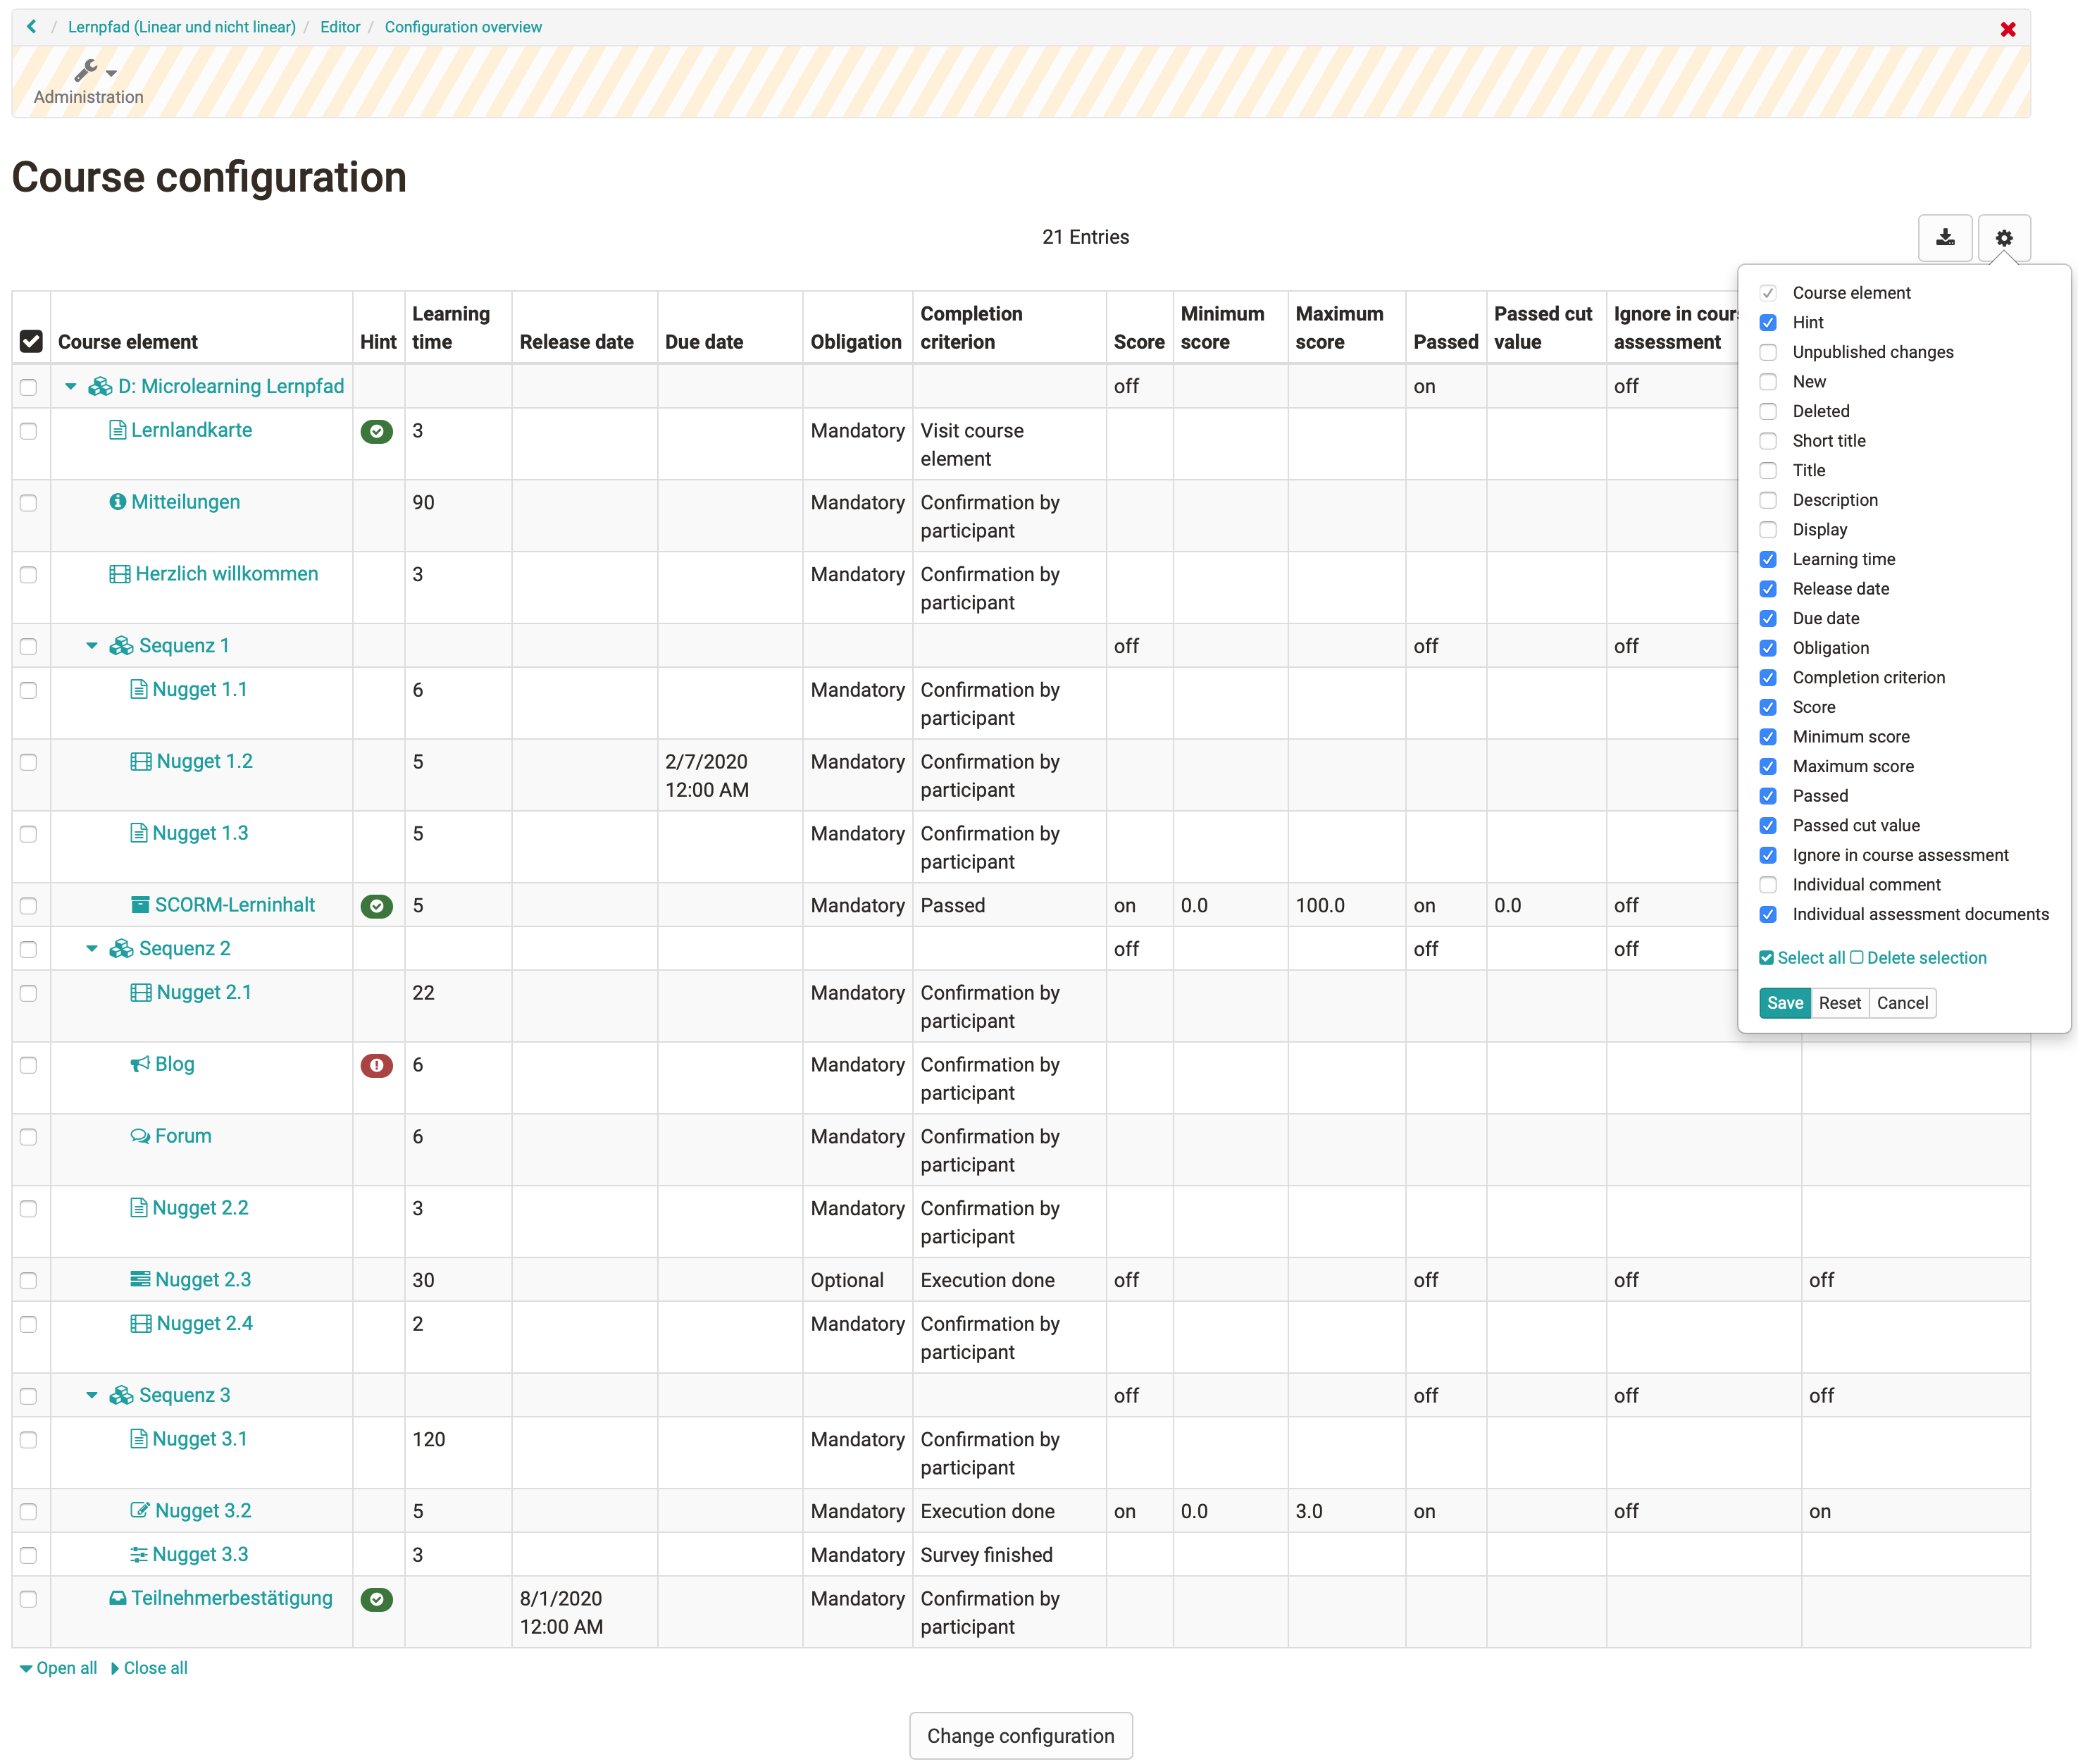Collapse the Sequenz 2 tree node
The image size is (2078, 1764).
coord(92,948)
